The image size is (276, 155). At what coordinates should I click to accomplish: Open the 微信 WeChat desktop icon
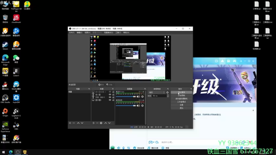(x=16, y=59)
